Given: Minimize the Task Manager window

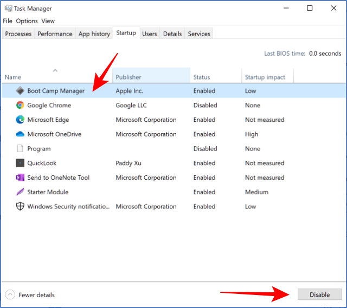Looking at the screenshot, I should [x=286, y=8].
